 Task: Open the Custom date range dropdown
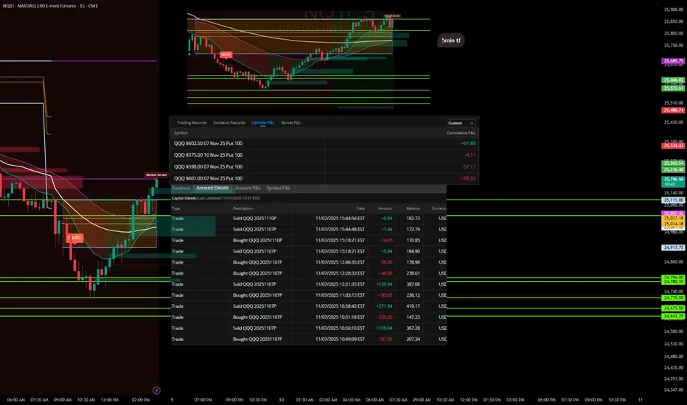461,123
